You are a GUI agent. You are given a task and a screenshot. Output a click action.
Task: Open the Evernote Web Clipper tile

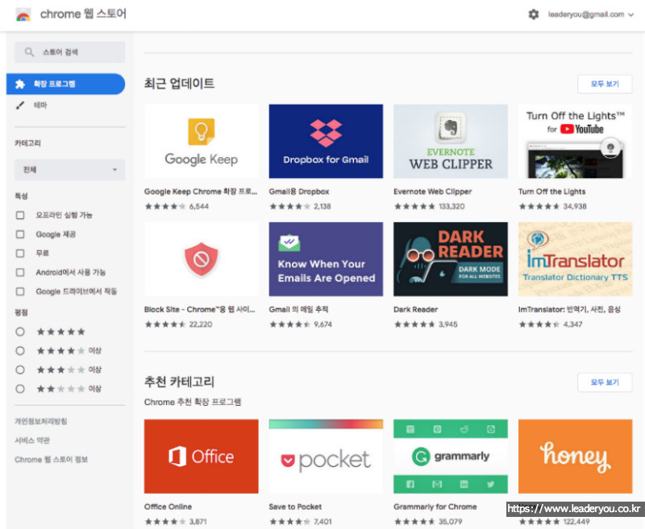[x=451, y=141]
